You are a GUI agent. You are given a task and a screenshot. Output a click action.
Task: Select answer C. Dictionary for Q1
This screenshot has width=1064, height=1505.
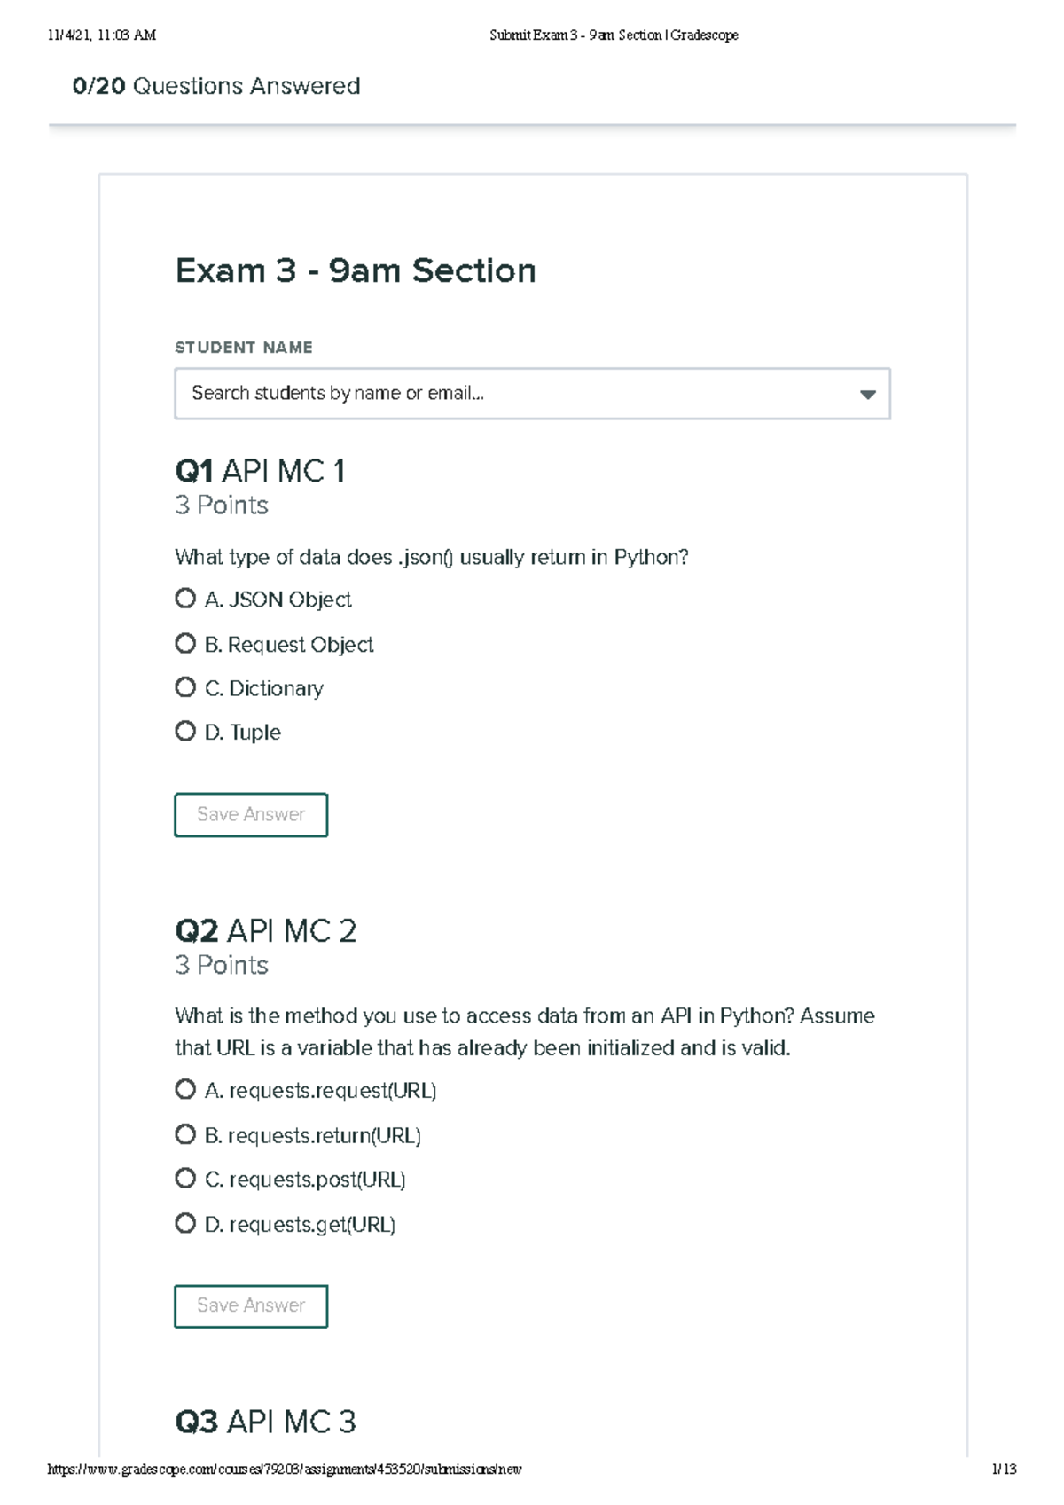185,687
